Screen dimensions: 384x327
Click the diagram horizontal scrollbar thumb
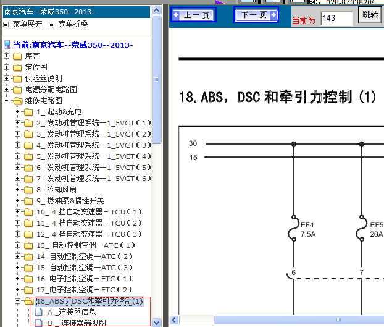click(299, 320)
